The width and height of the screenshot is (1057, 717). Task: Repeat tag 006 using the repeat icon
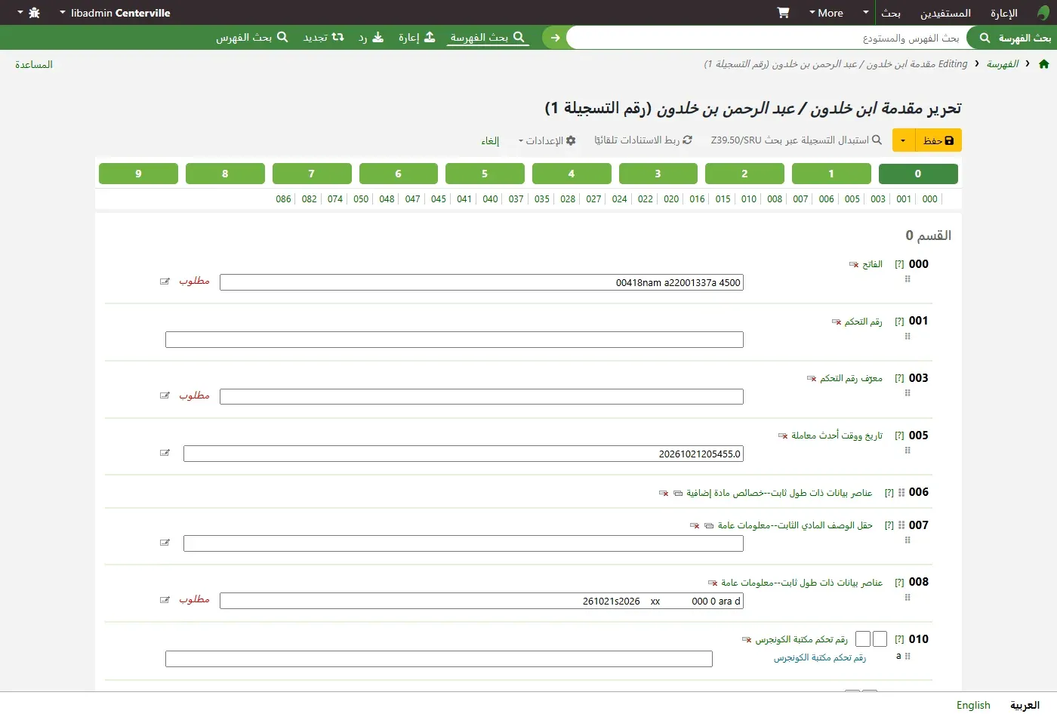tap(679, 493)
